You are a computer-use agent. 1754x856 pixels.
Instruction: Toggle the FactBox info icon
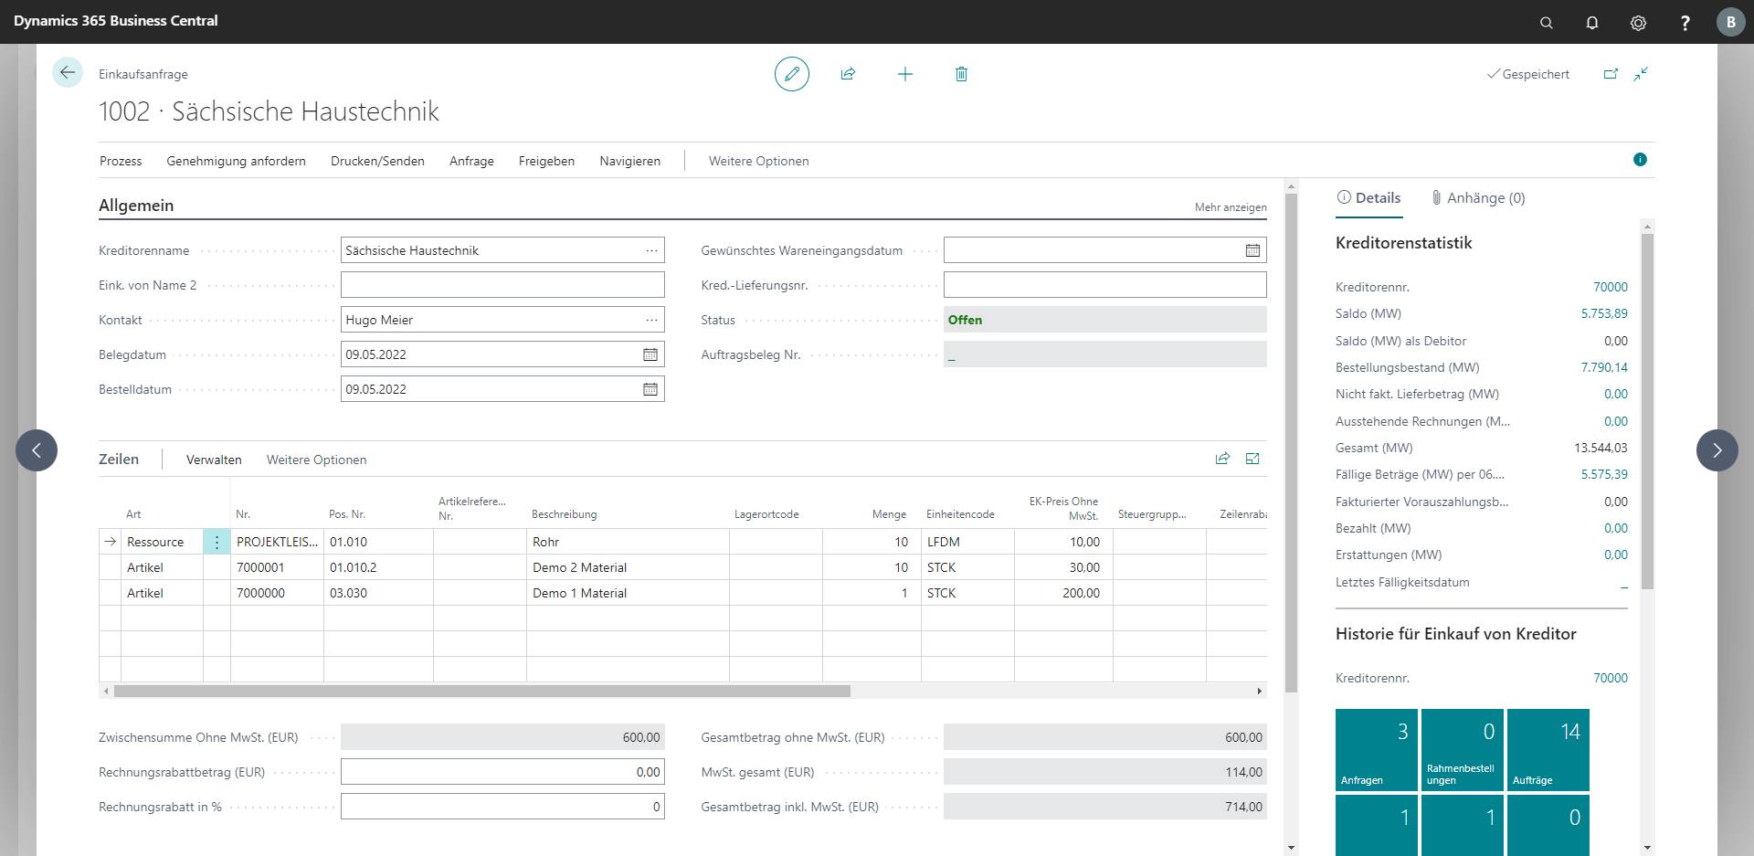coord(1640,160)
